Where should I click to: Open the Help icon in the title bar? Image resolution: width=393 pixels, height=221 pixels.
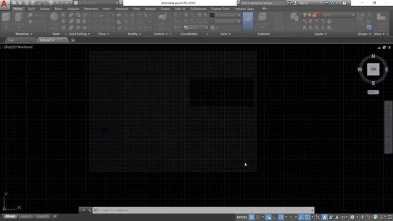[344, 3]
